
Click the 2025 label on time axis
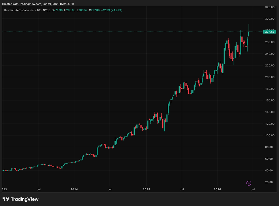[146, 190]
